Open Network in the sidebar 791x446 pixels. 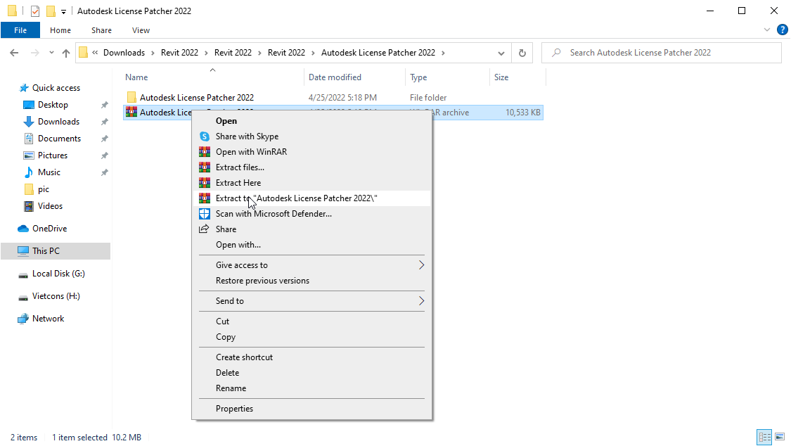48,319
